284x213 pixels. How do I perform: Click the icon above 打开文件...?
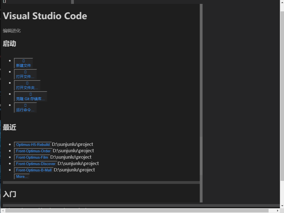tap(25, 72)
